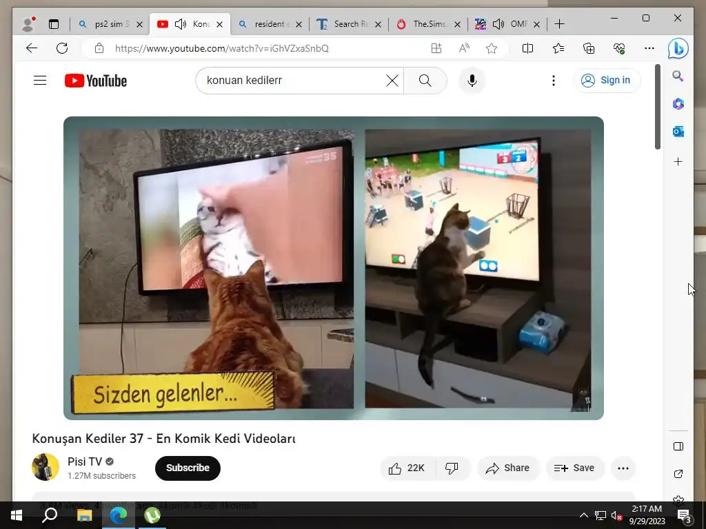Search with your voice microphone

[x=472, y=81]
